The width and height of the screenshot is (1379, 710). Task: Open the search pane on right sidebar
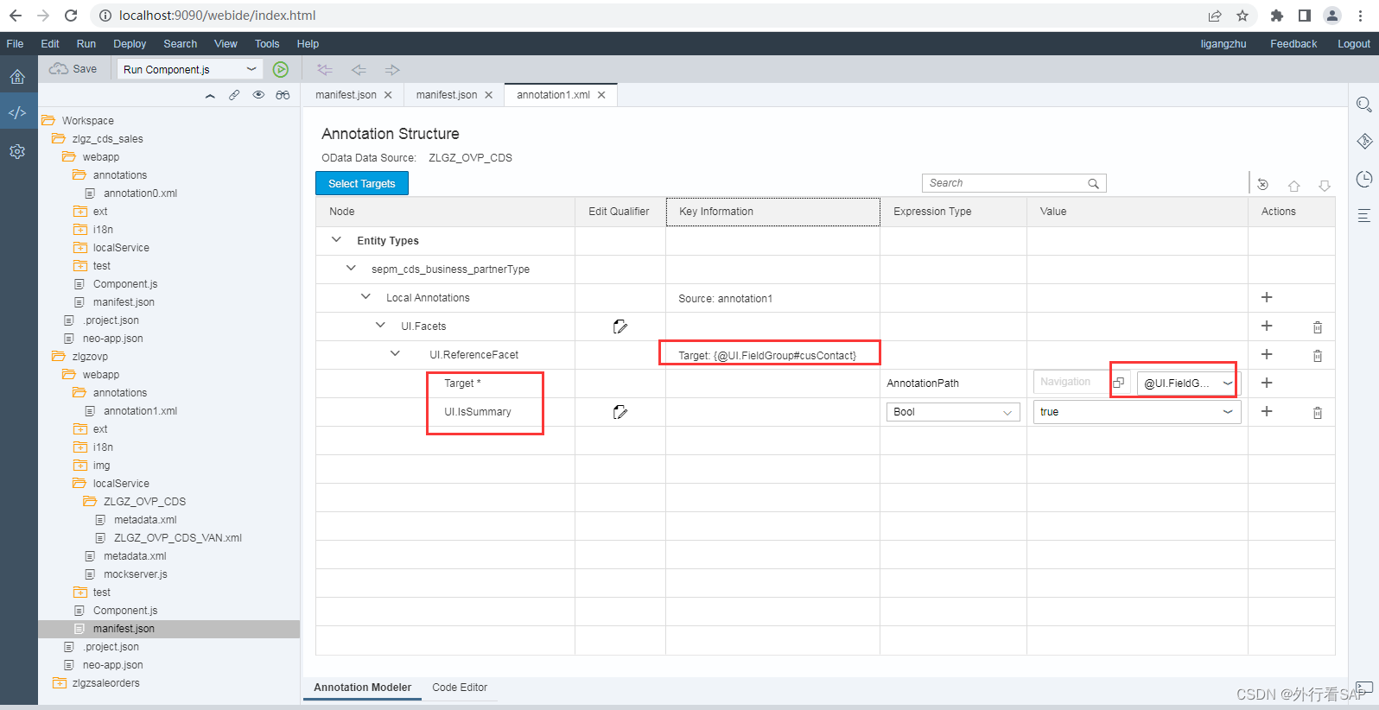point(1364,105)
